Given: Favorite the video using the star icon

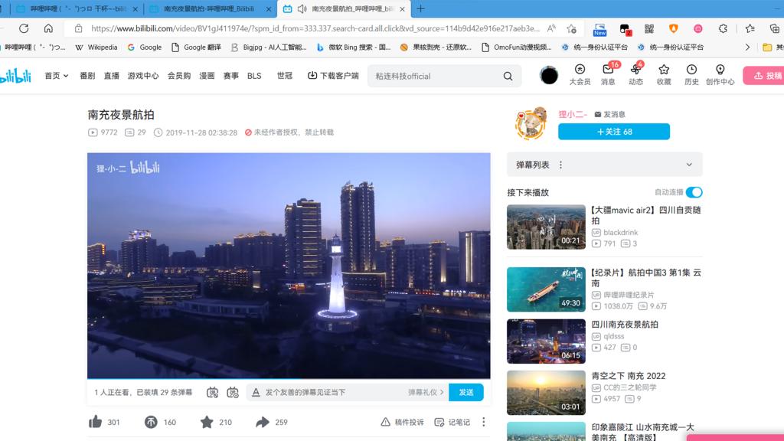Looking at the screenshot, I should coord(207,422).
